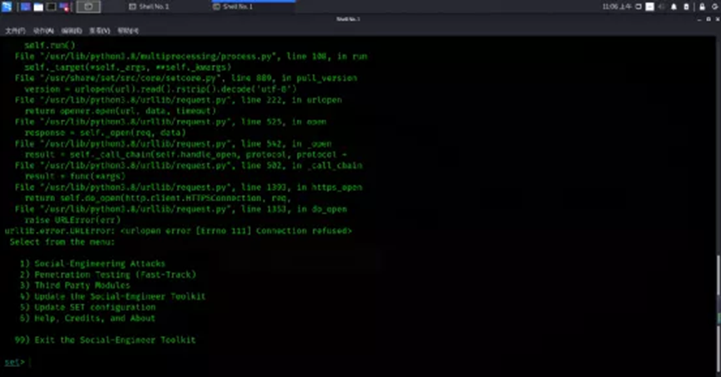Click the 'return self.do_open(http.client...' line
Image resolution: width=721 pixels, height=377 pixels.
coord(158,199)
